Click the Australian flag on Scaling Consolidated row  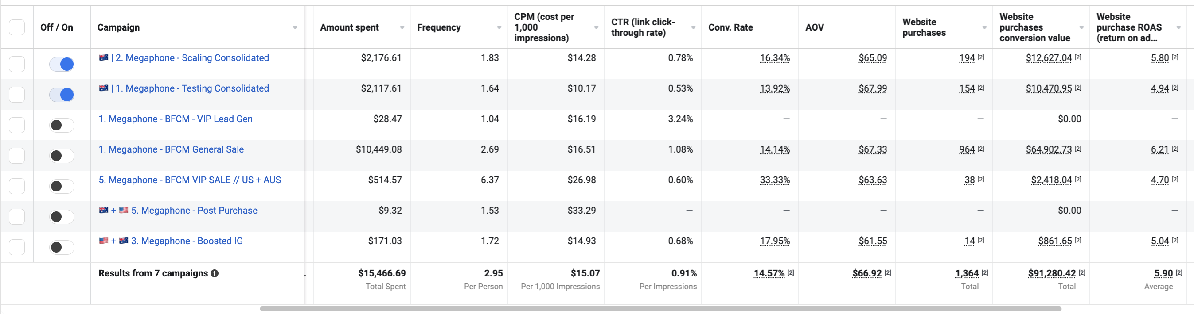(104, 58)
